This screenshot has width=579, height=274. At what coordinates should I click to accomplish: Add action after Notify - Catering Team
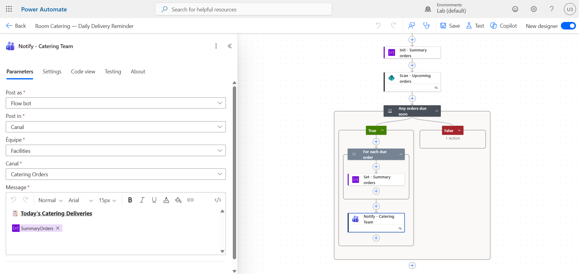click(x=376, y=238)
